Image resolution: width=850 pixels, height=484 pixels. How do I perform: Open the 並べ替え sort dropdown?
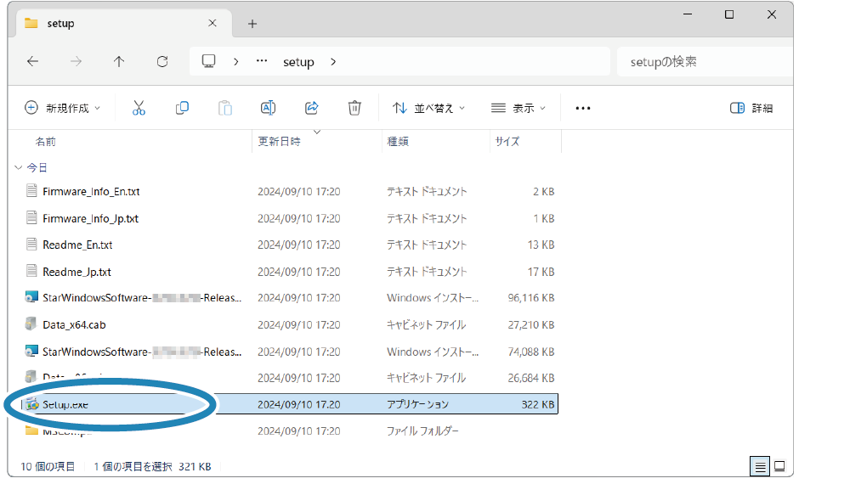coord(429,108)
